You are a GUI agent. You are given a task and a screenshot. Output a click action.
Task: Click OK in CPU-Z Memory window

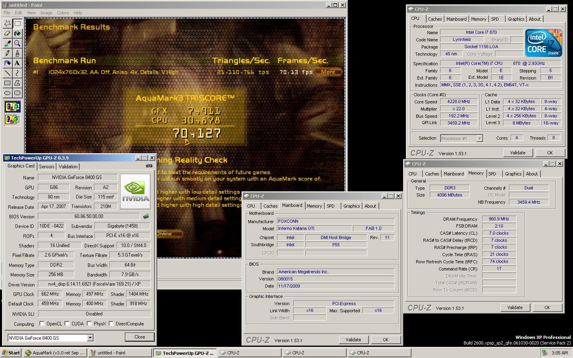(x=547, y=307)
